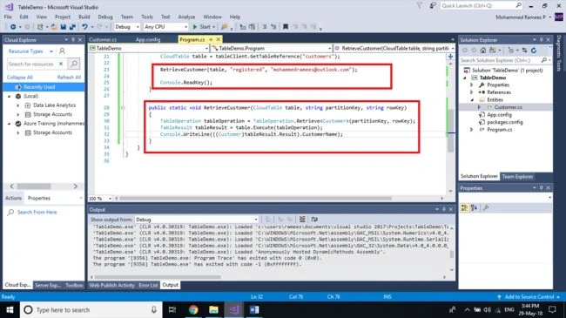Toggle word wrap icon in Output panel
Viewport: 566px width, 318px height.
pyautogui.click(x=314, y=220)
